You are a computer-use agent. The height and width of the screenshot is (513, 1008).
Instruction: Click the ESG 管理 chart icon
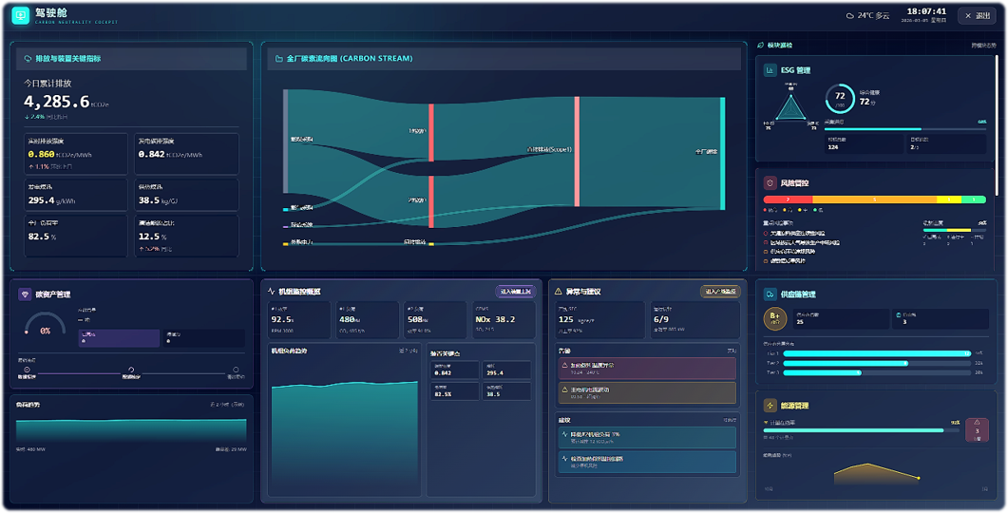click(x=770, y=70)
